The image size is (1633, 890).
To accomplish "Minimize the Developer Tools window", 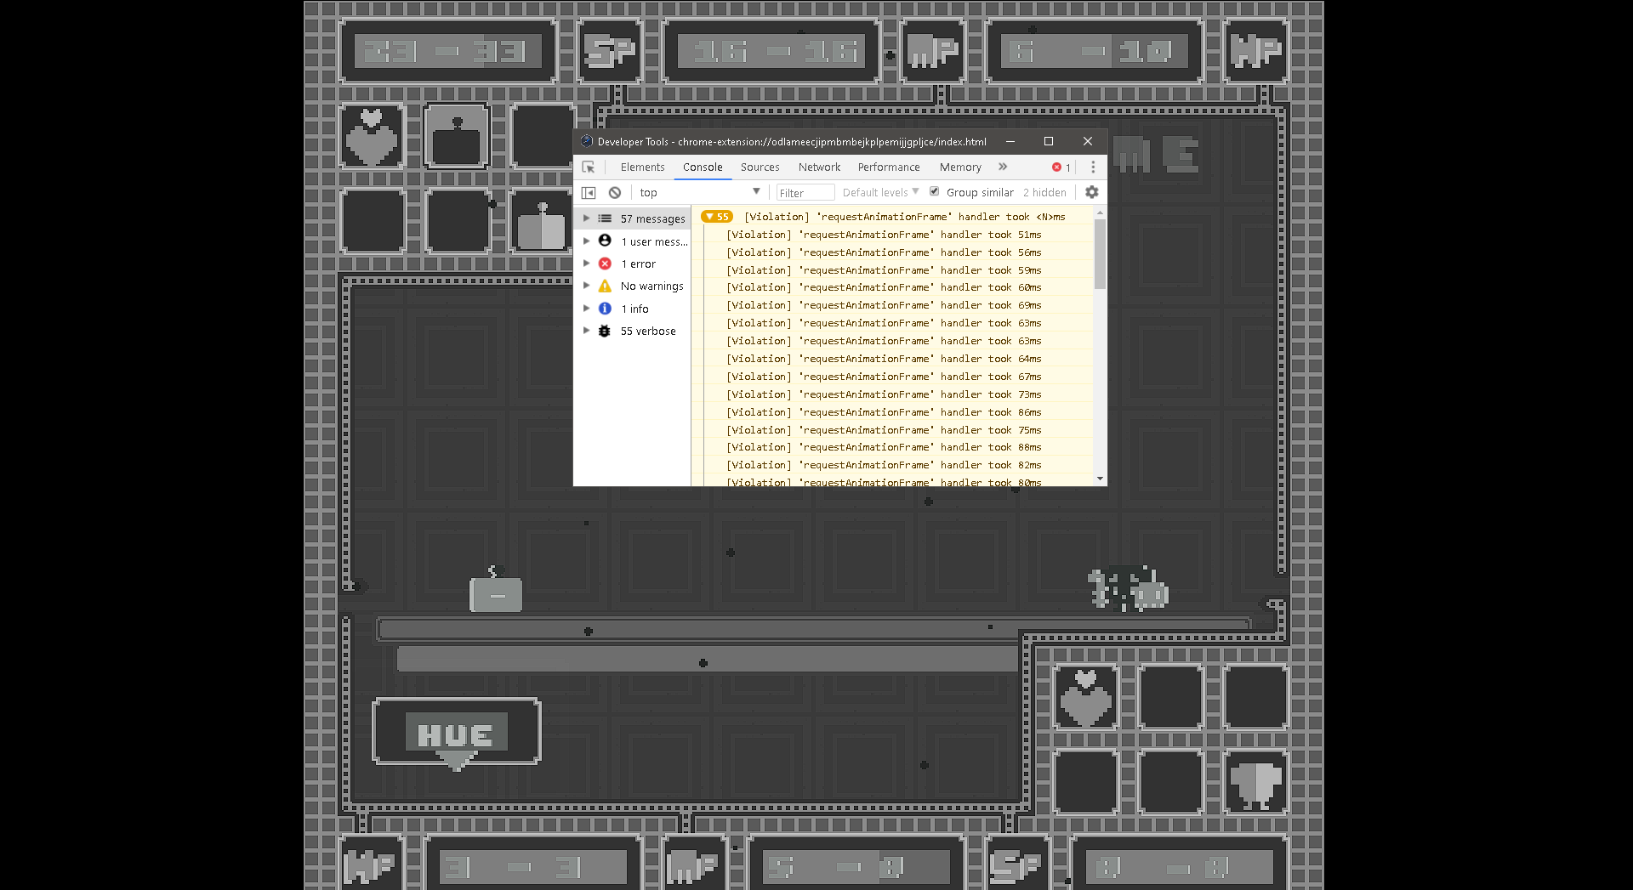I will [x=1010, y=141].
